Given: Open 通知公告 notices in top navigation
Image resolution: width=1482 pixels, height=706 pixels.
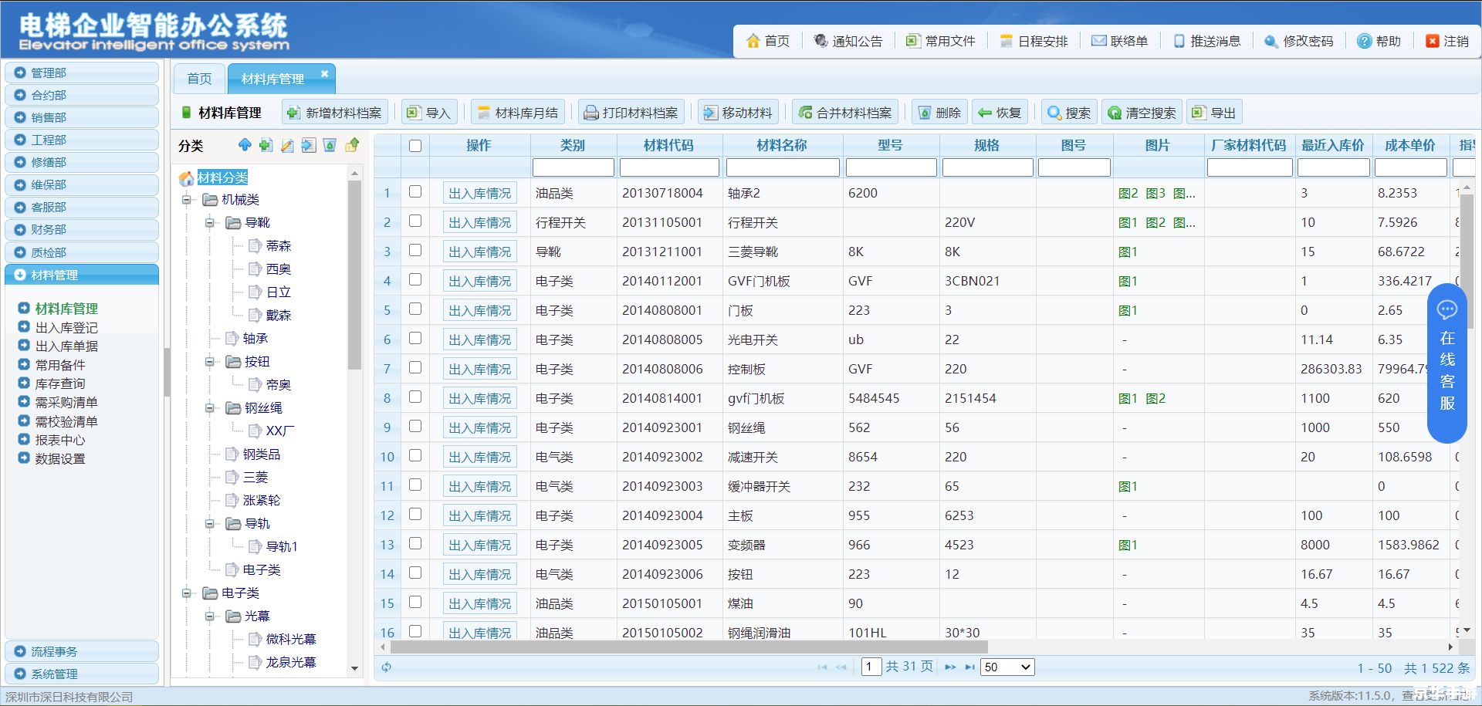Looking at the screenshot, I should coord(848,41).
